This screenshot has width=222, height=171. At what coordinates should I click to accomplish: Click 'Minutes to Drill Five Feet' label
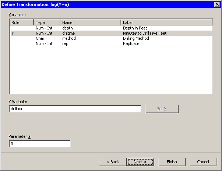click(145, 33)
